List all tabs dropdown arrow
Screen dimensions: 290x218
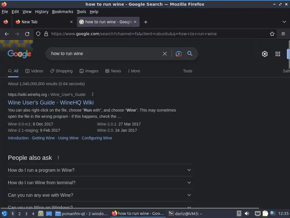284,22
